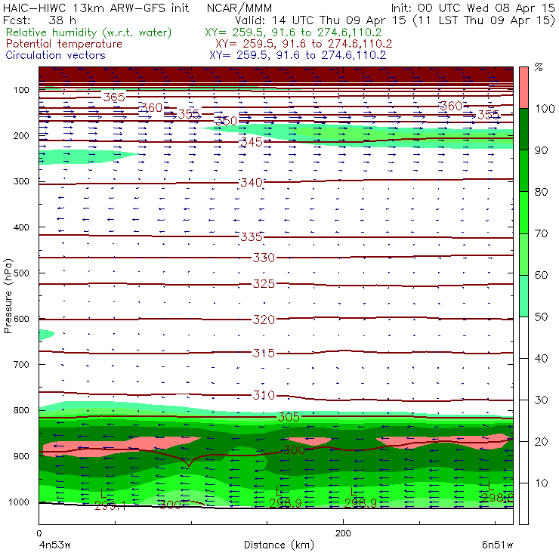Click the '%' unit label above colorbar
Image resolution: width=559 pixels, height=559 pixels.
(x=539, y=67)
